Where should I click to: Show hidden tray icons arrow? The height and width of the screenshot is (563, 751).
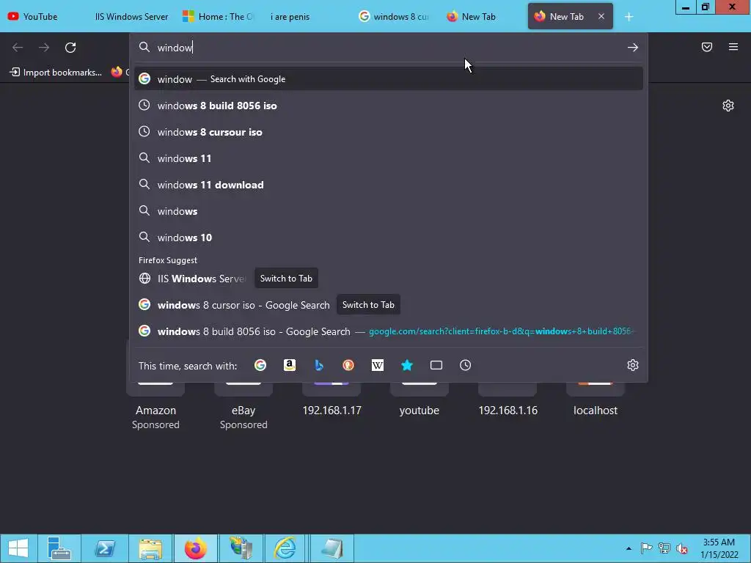click(x=629, y=548)
